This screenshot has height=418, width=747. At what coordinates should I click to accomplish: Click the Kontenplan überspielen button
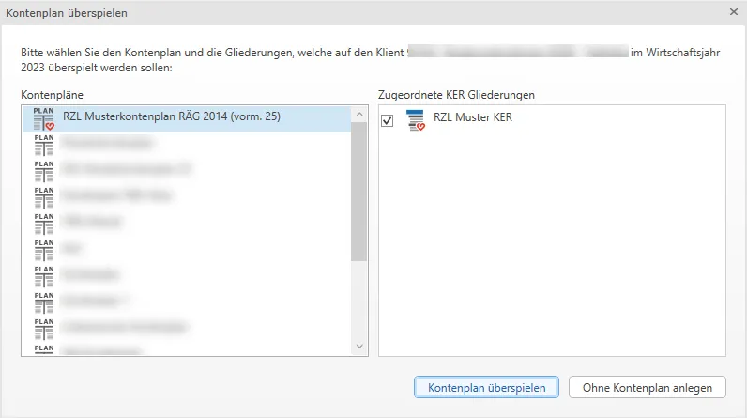point(486,388)
